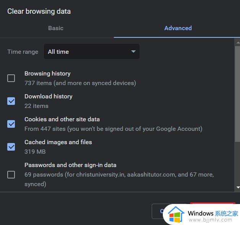The image size is (240, 225).
Task: Click the "From 447 sites" description
Action: 113,129
